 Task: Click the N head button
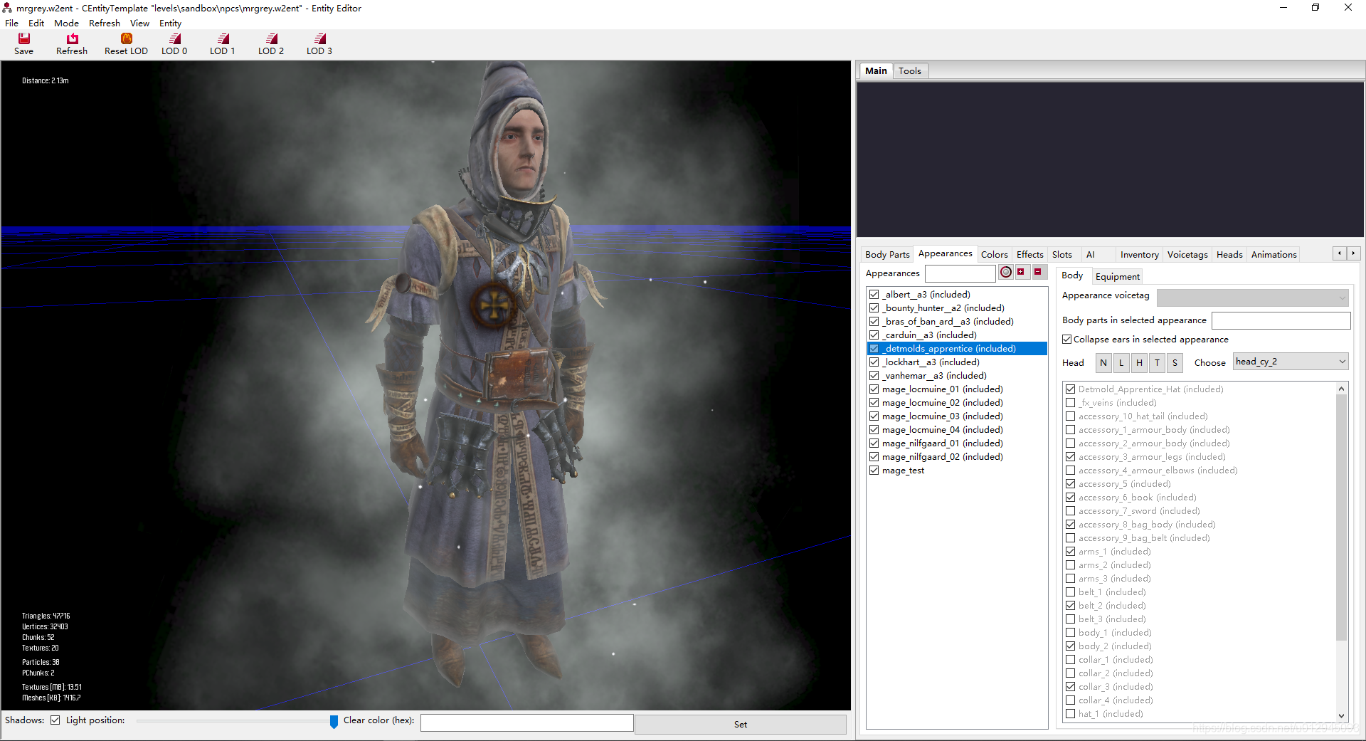click(x=1103, y=362)
